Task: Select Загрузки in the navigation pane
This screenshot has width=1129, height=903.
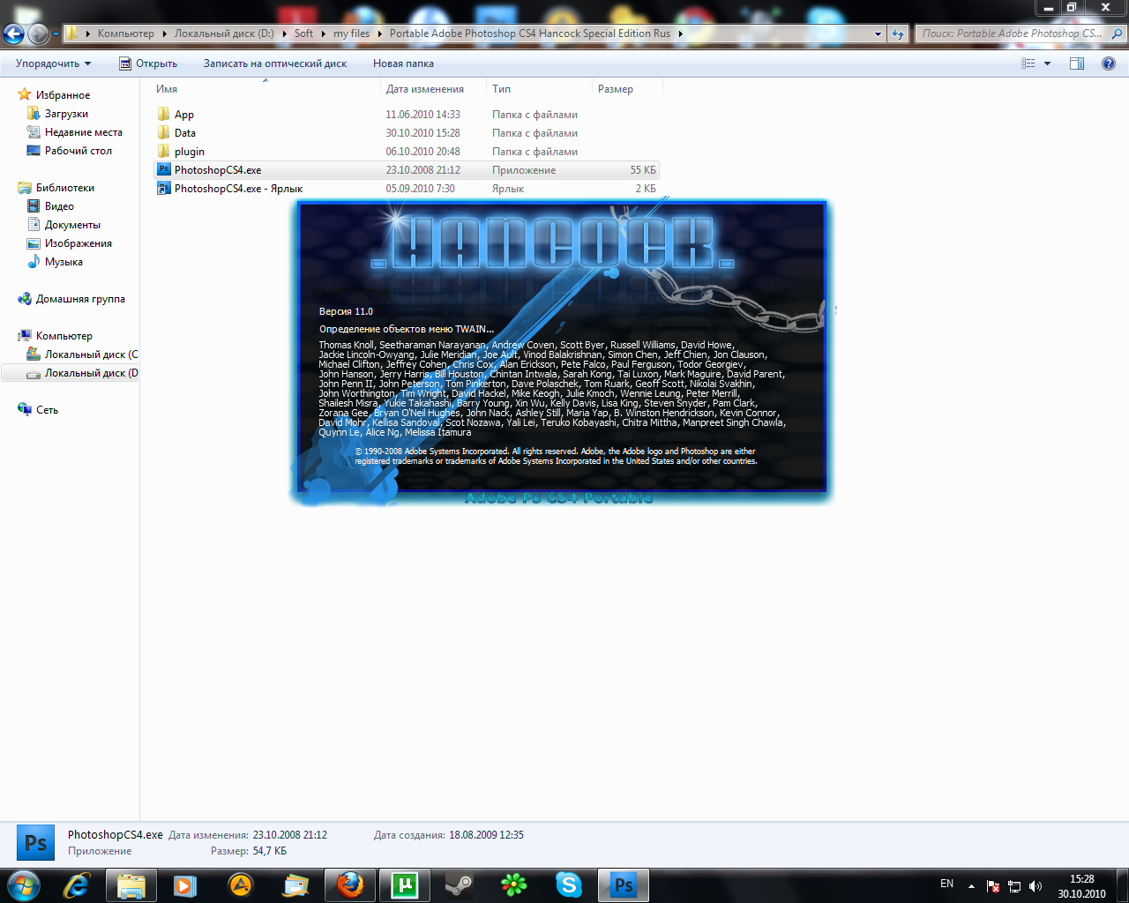Action: [66, 114]
